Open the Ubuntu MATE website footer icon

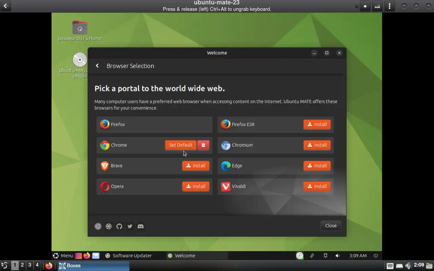(x=98, y=226)
